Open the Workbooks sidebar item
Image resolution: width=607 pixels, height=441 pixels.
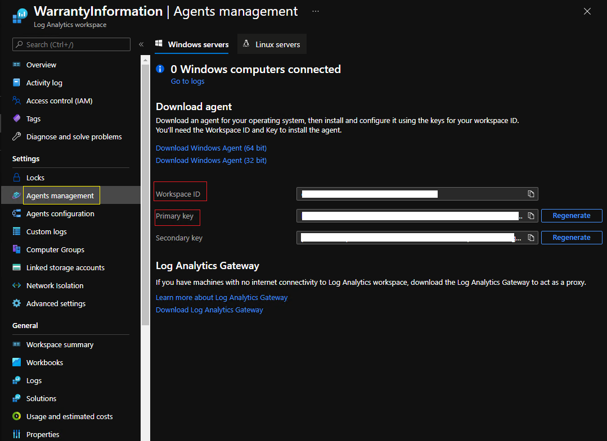[x=44, y=362]
